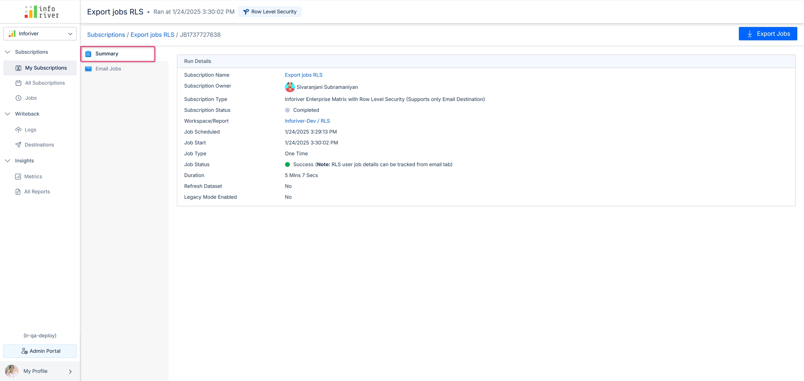Click the All Reports document icon
The image size is (804, 381).
click(x=18, y=192)
